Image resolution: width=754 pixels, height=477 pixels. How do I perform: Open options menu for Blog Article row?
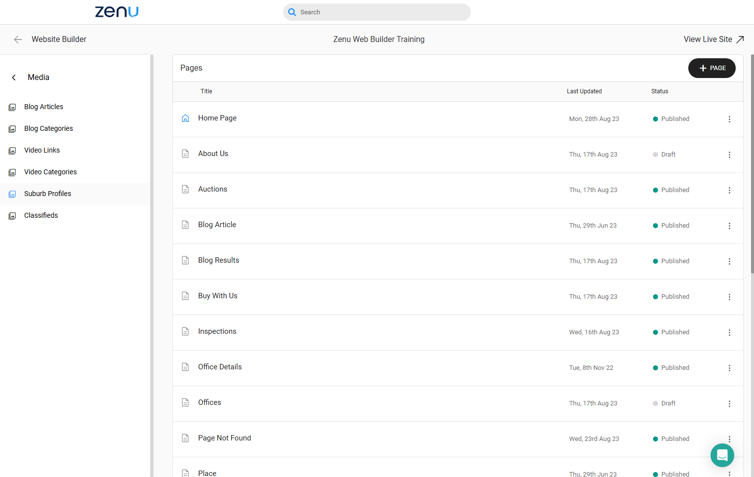729,226
